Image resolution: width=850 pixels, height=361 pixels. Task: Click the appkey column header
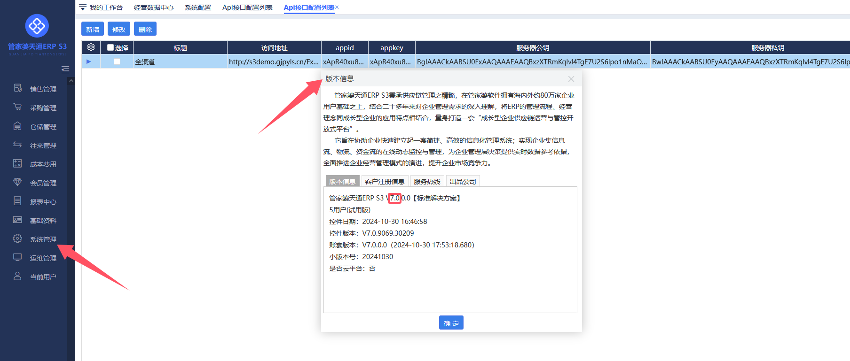(392, 47)
